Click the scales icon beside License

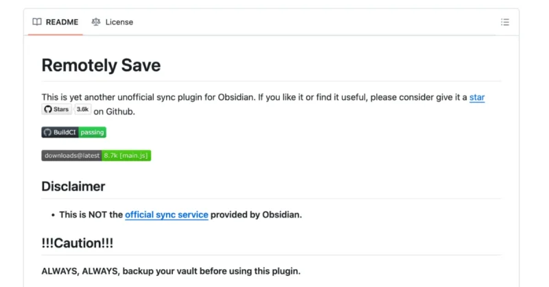(x=96, y=22)
